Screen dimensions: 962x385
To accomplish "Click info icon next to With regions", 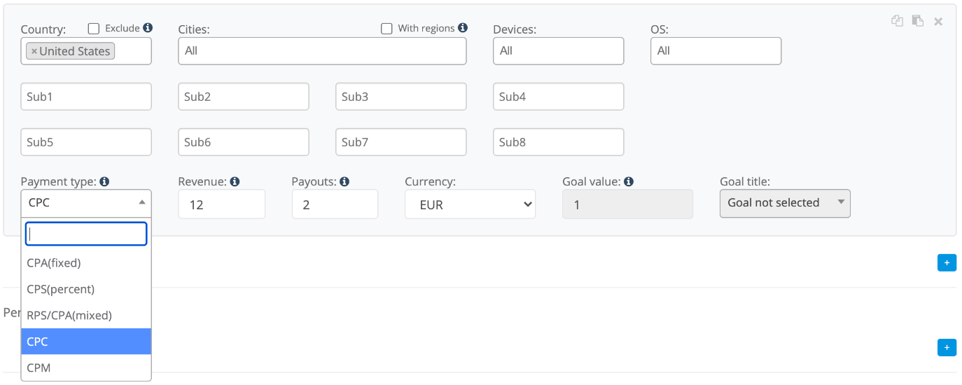I will tap(462, 28).
